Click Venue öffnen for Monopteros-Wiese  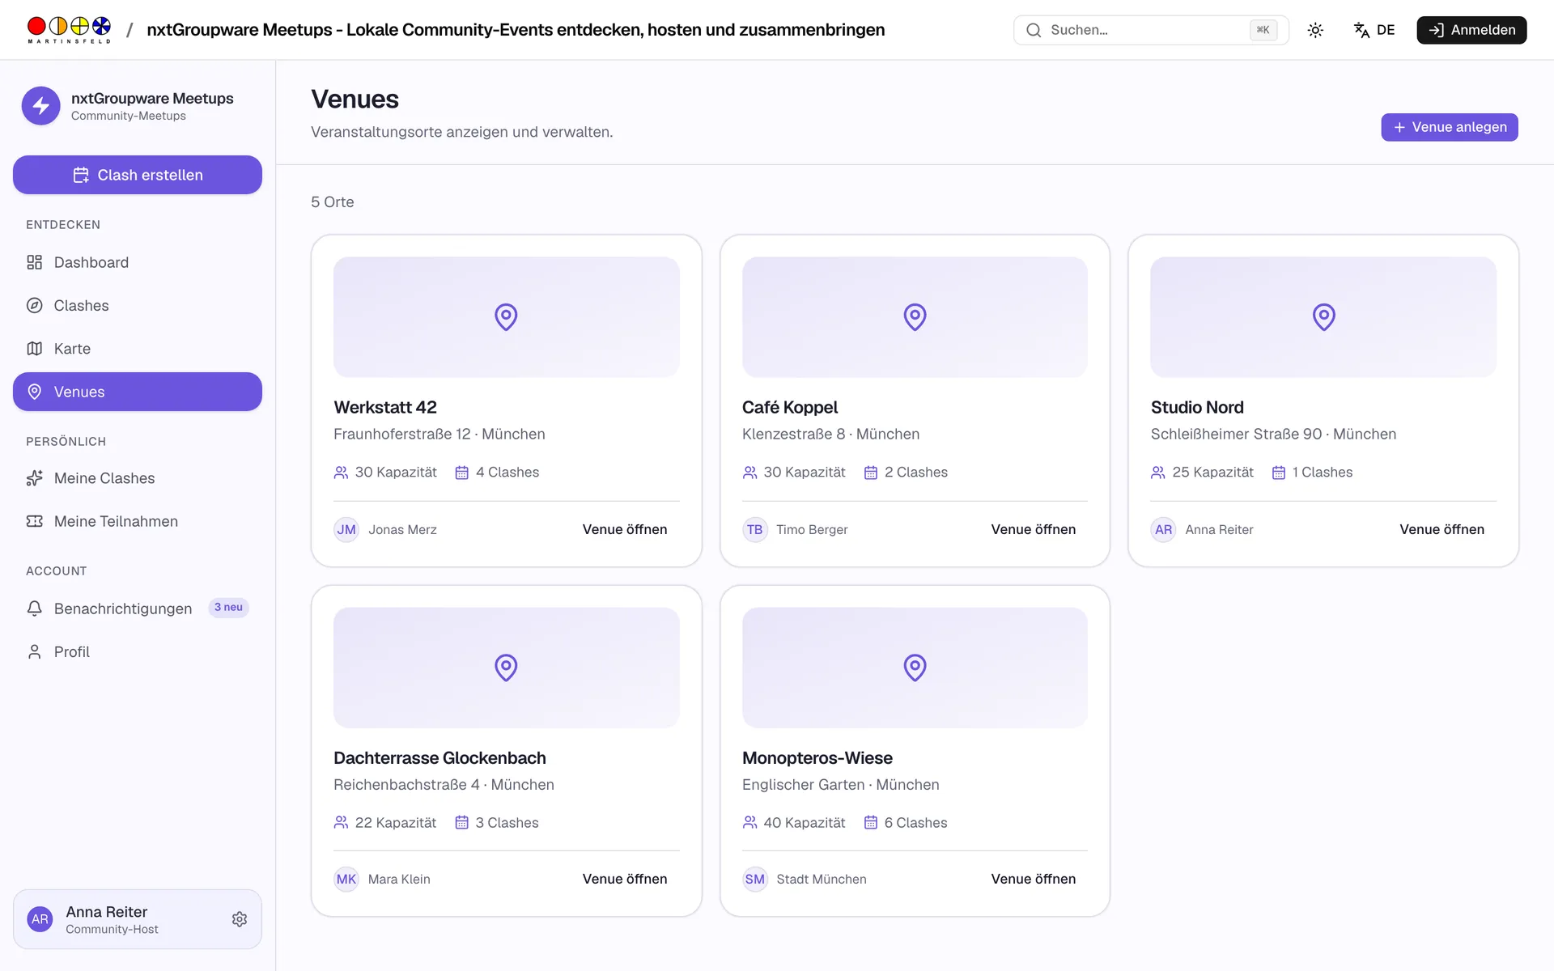(x=1034, y=879)
